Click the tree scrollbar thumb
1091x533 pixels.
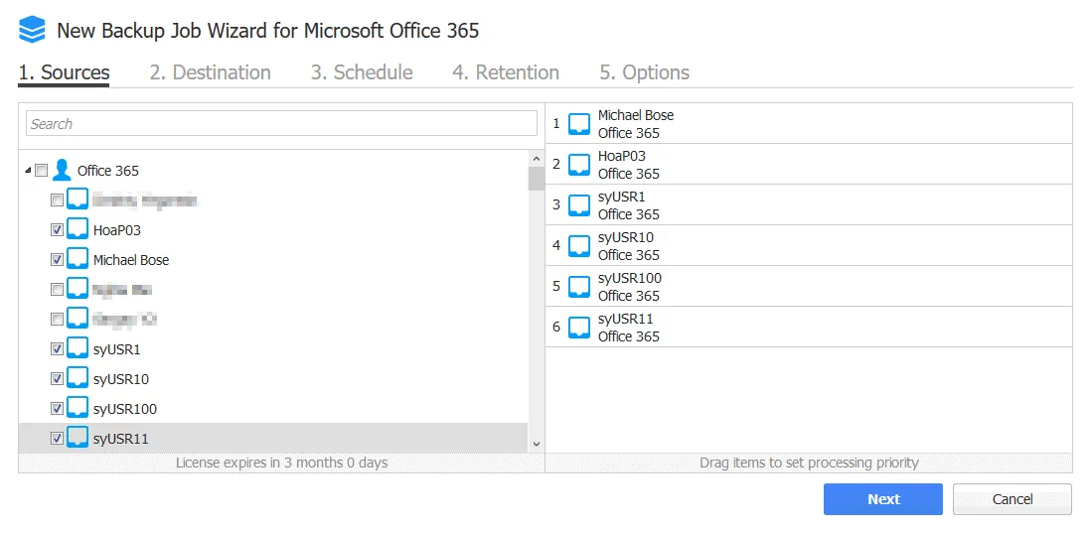[x=536, y=179]
